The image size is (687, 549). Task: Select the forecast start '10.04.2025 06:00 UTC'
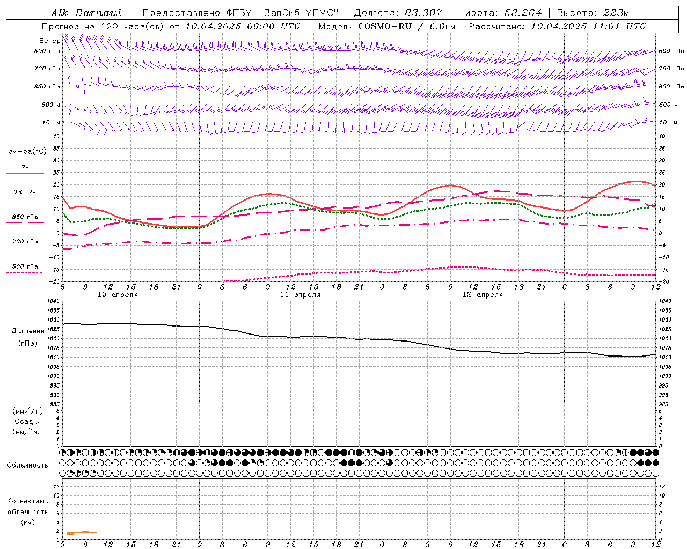point(243,26)
